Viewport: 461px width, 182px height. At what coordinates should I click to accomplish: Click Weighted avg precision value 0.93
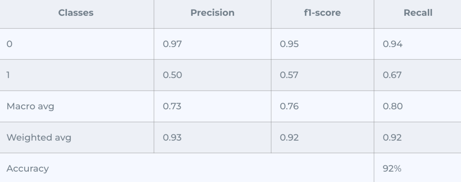pyautogui.click(x=172, y=138)
